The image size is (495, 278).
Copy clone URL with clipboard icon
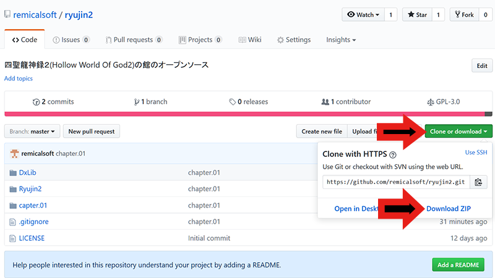point(478,182)
